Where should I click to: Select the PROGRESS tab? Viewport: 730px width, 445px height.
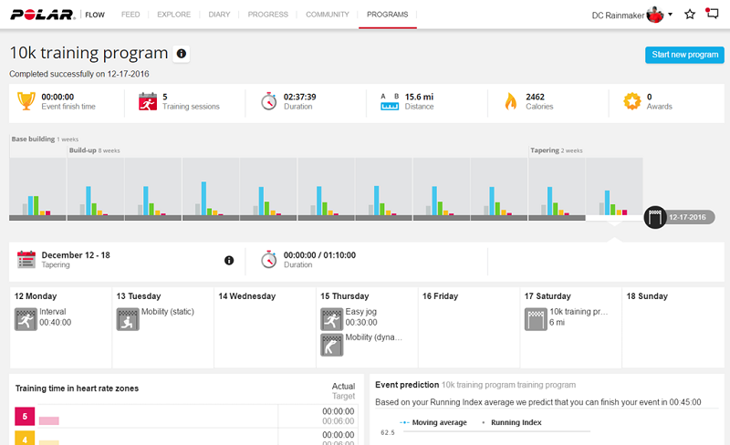point(267,15)
